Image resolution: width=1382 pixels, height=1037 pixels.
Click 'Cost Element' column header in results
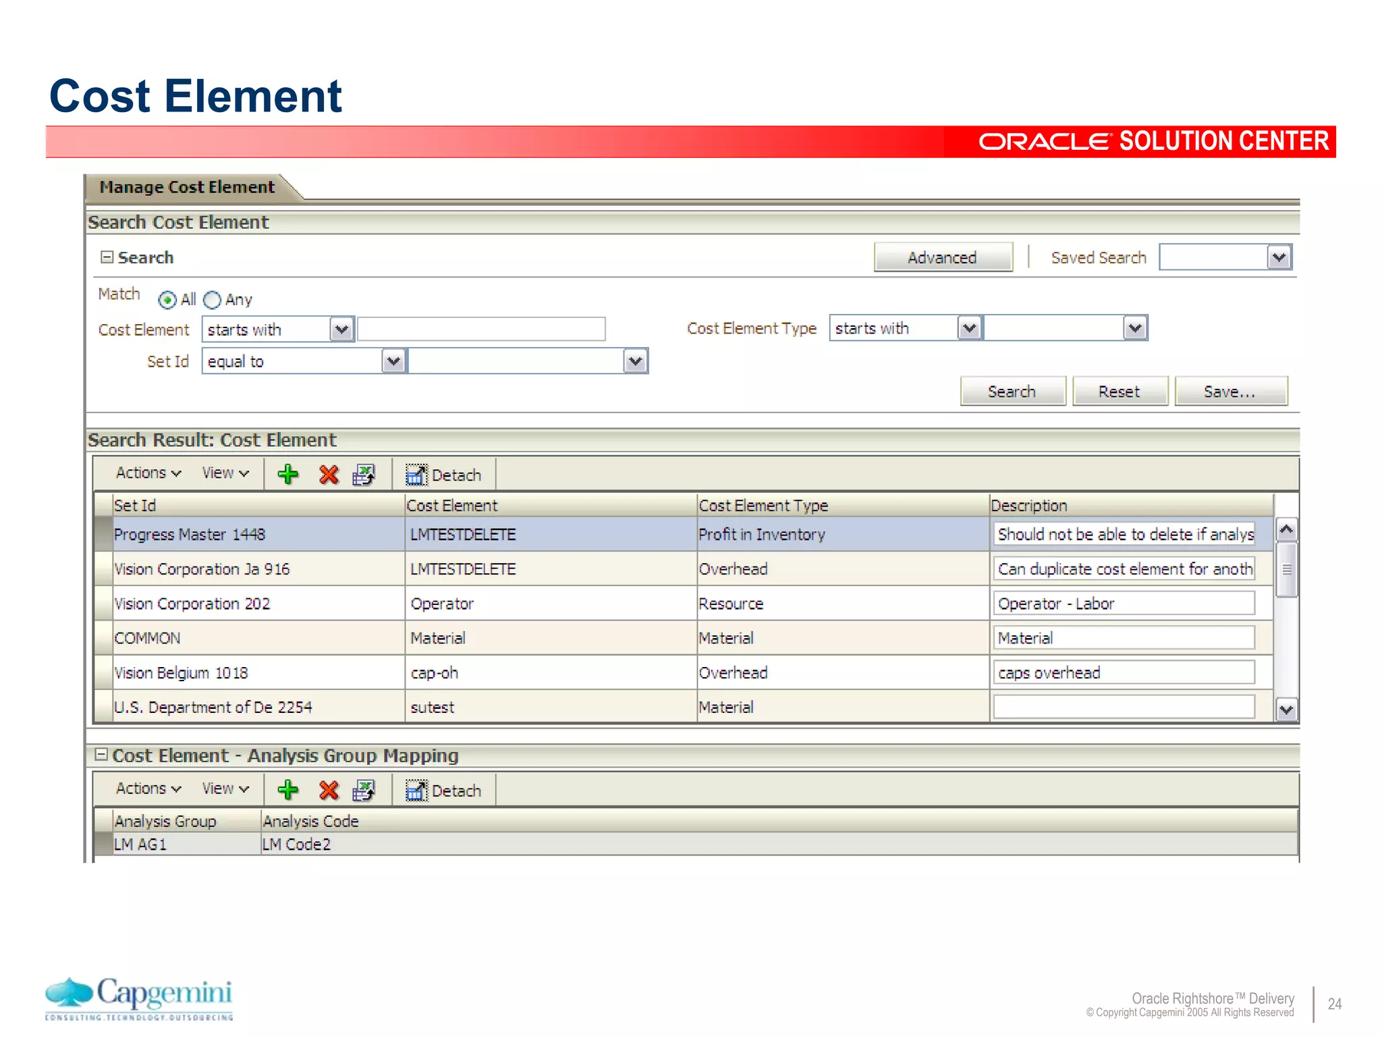point(551,506)
